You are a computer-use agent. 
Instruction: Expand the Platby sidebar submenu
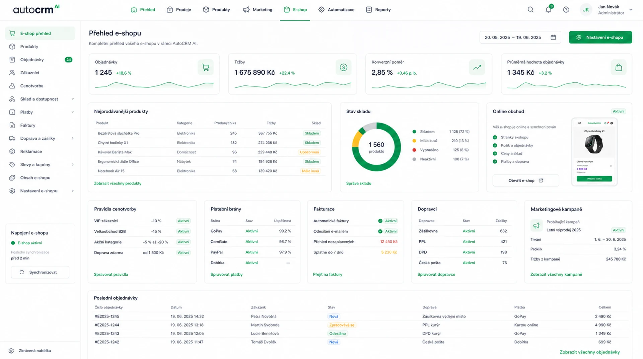coord(73,112)
